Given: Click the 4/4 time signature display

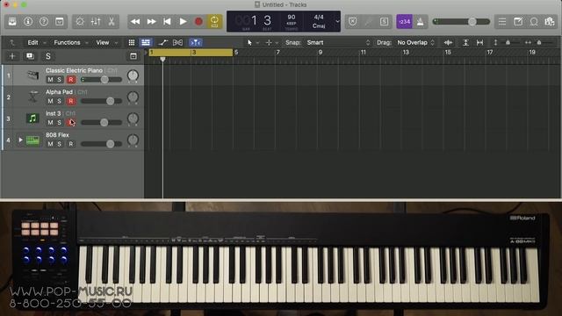Looking at the screenshot, I should pos(319,17).
